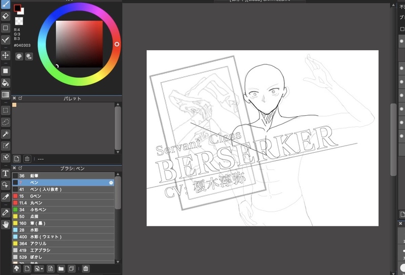Select the エアブラシ brush

63,250
